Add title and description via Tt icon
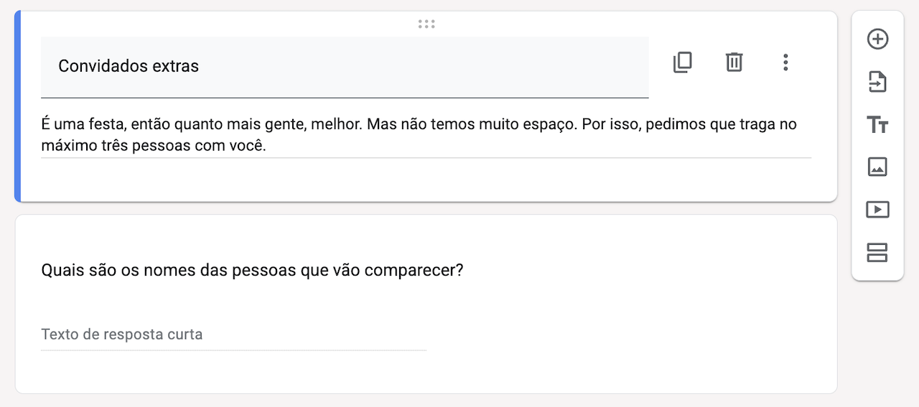Screen dimensions: 919x407 coord(877,125)
